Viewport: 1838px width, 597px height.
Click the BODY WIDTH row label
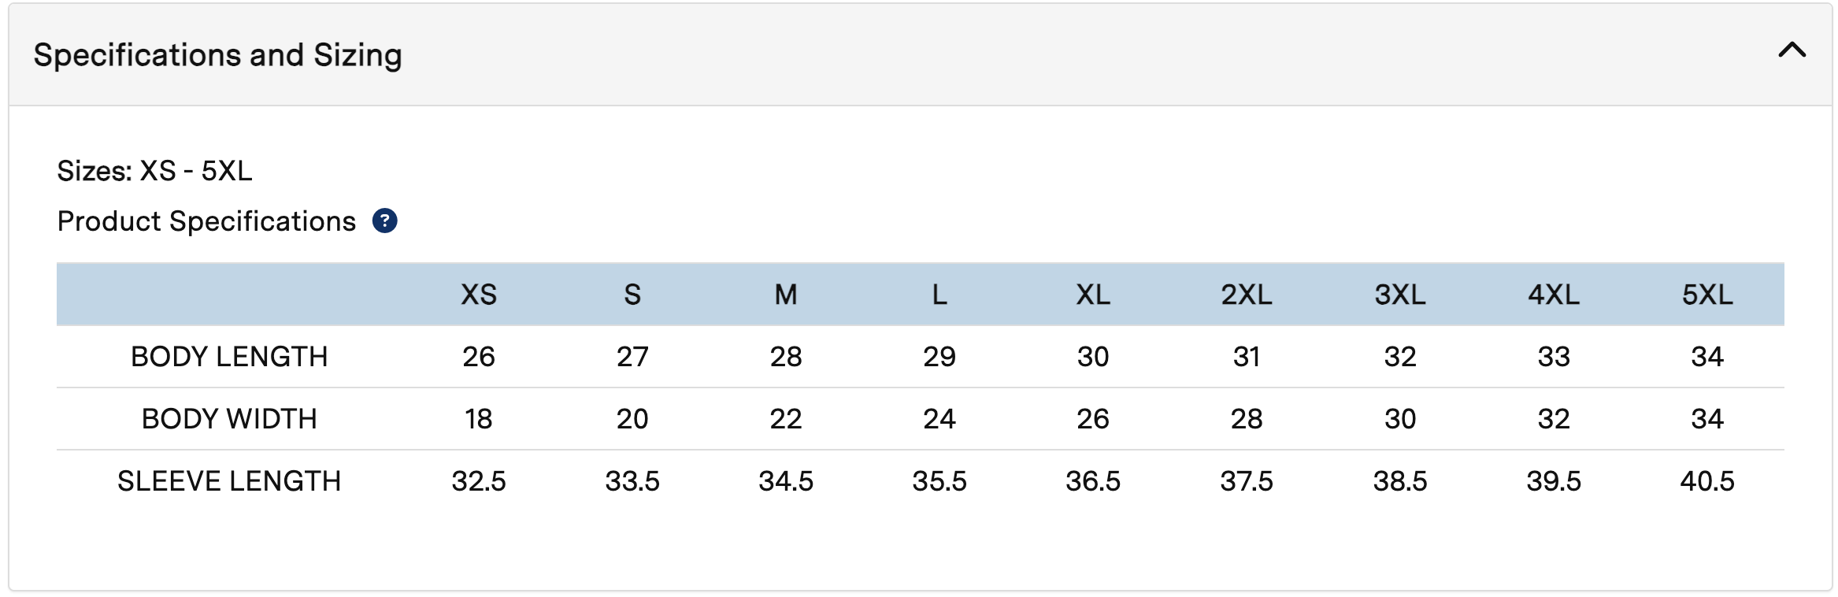coord(229,419)
